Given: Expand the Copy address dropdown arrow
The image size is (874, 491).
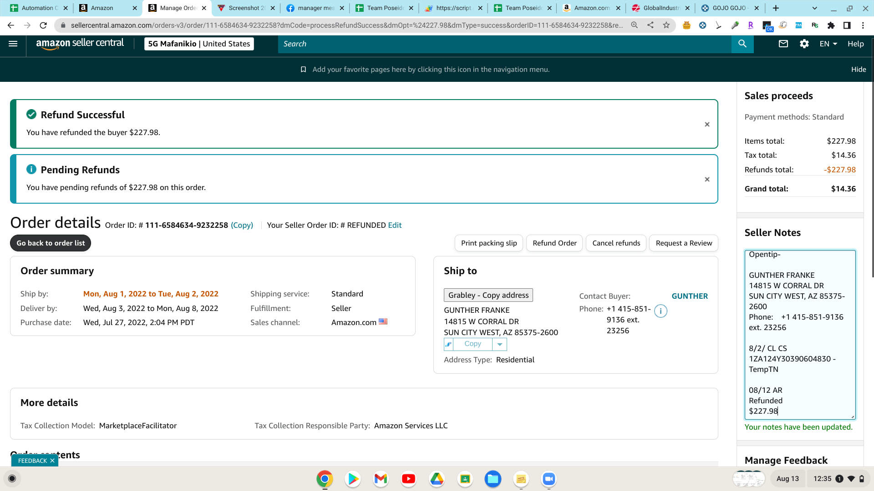Looking at the screenshot, I should point(499,344).
